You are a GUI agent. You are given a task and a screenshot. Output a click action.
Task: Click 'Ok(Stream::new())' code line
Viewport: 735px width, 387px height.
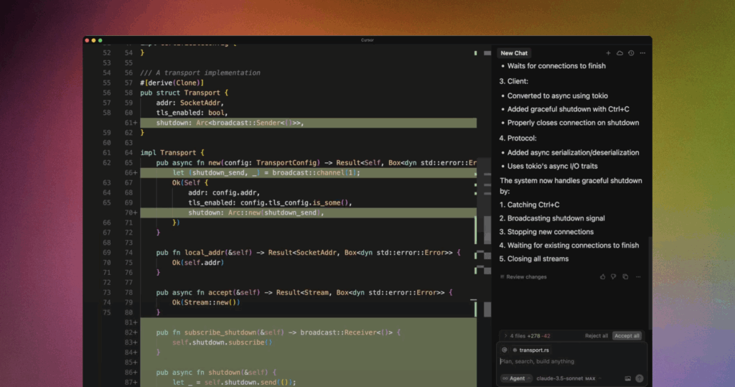[206, 302]
